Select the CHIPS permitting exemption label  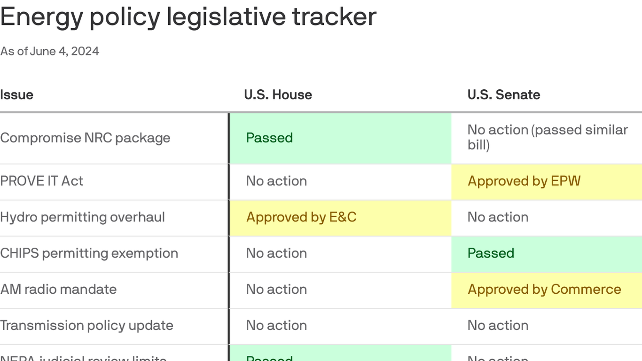[89, 253]
